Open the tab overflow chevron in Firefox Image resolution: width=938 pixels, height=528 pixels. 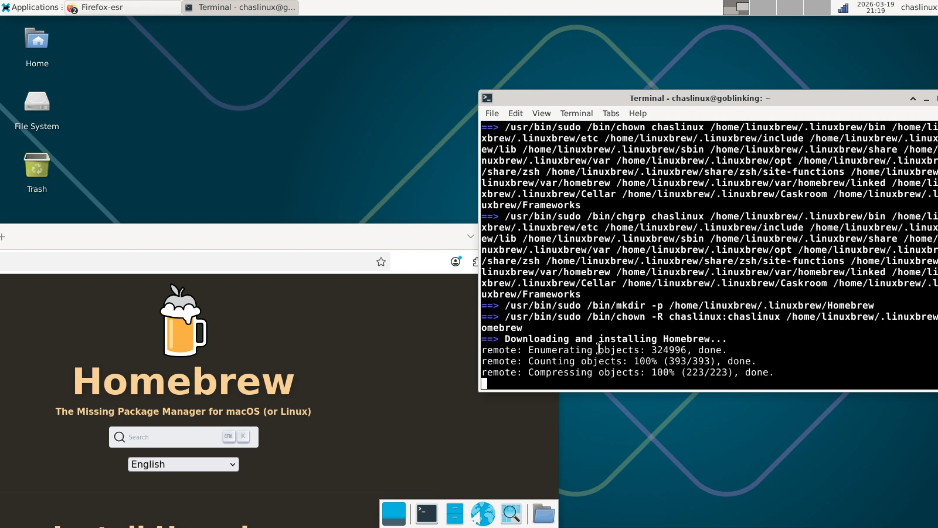click(x=470, y=236)
